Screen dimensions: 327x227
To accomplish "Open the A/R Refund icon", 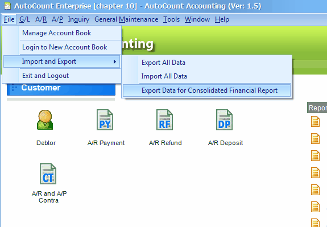I will 165,120.
